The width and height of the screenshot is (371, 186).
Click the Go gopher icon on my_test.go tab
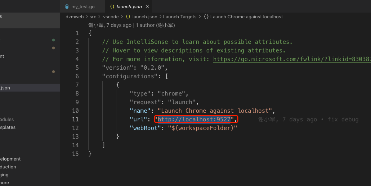pyautogui.click(x=67, y=6)
